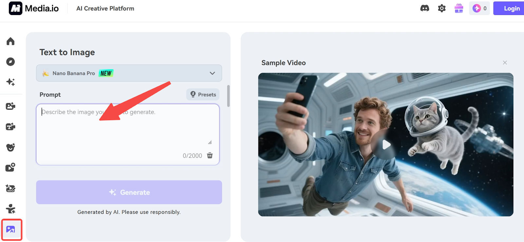524x242 pixels.
Task: Click the purple gift box icon
Action: coord(459,9)
